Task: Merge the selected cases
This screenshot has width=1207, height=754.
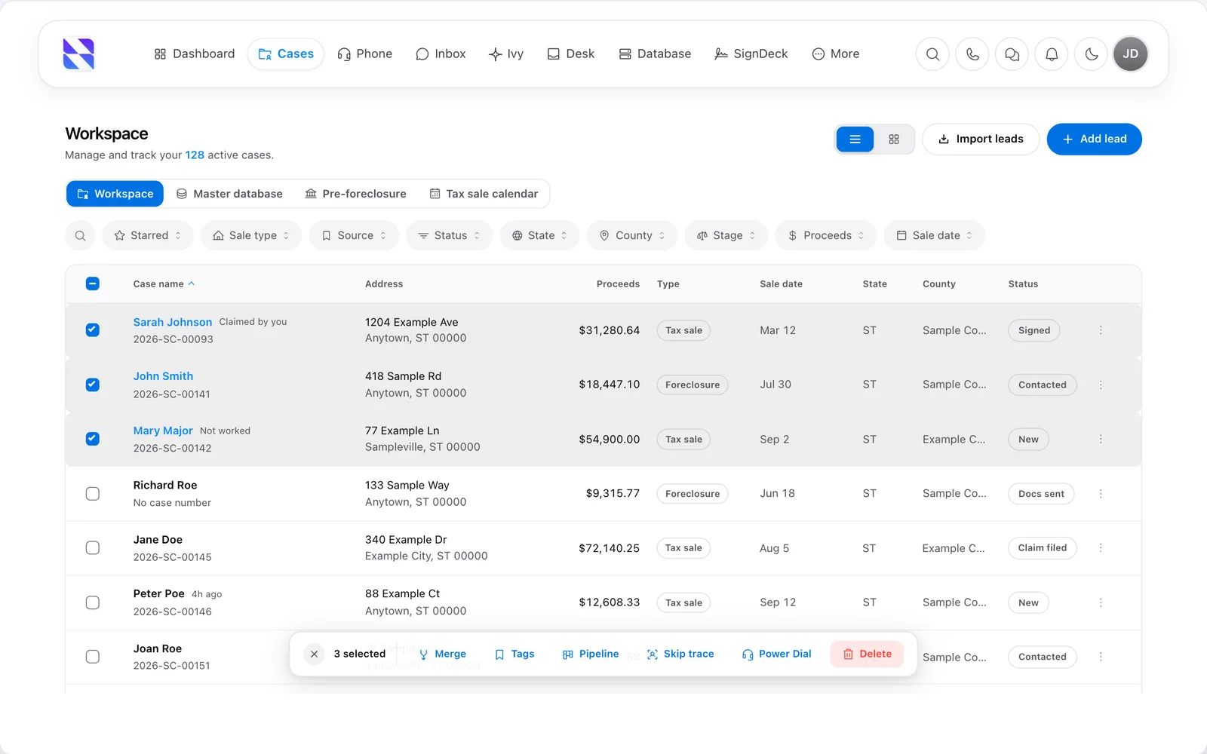Action: 442,654
